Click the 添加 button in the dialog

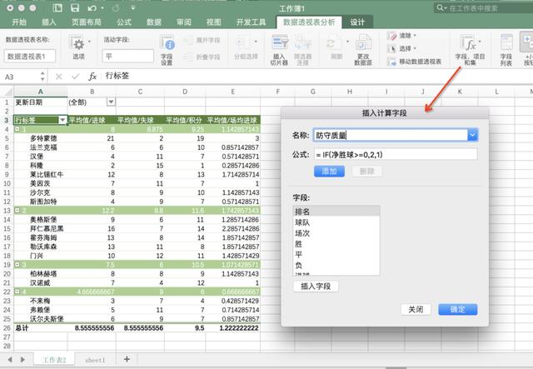pos(329,171)
